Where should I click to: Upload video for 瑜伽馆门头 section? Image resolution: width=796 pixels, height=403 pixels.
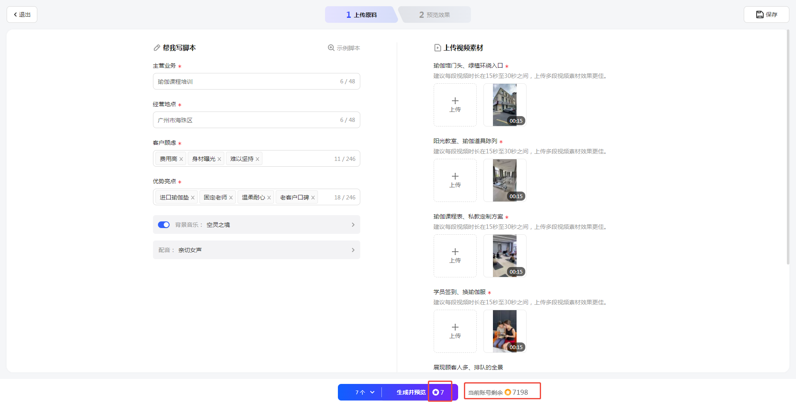(x=455, y=105)
